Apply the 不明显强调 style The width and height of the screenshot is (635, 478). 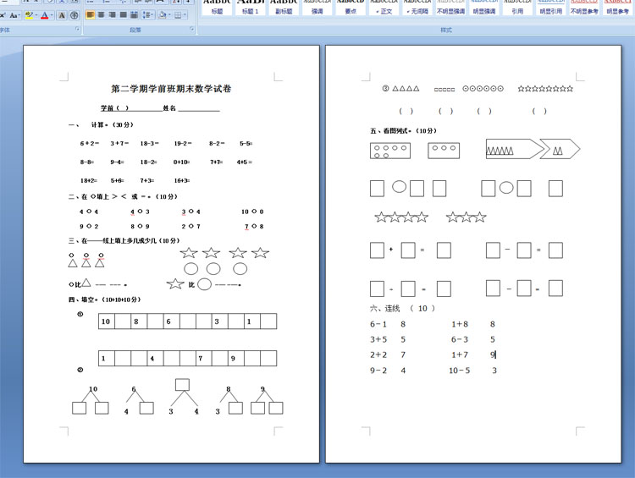point(450,8)
